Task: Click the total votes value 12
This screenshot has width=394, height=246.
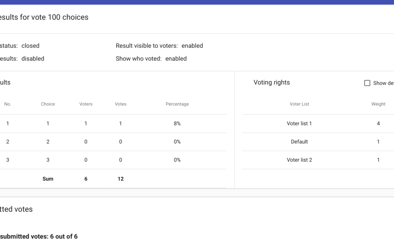Action: 120,179
